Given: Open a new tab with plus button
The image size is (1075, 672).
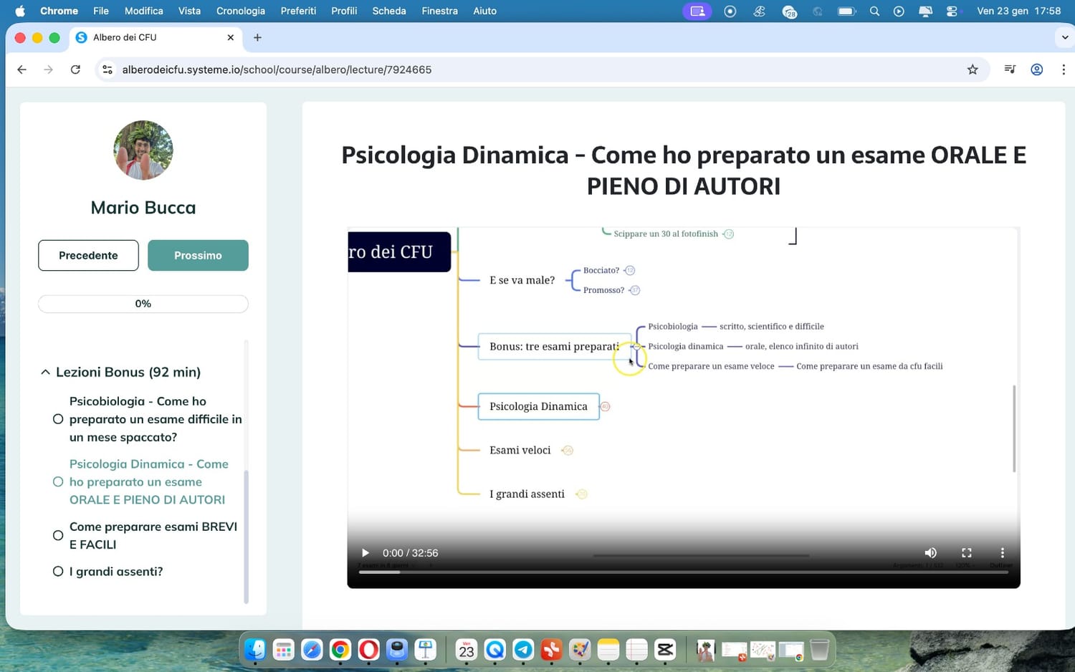Looking at the screenshot, I should click(x=257, y=37).
